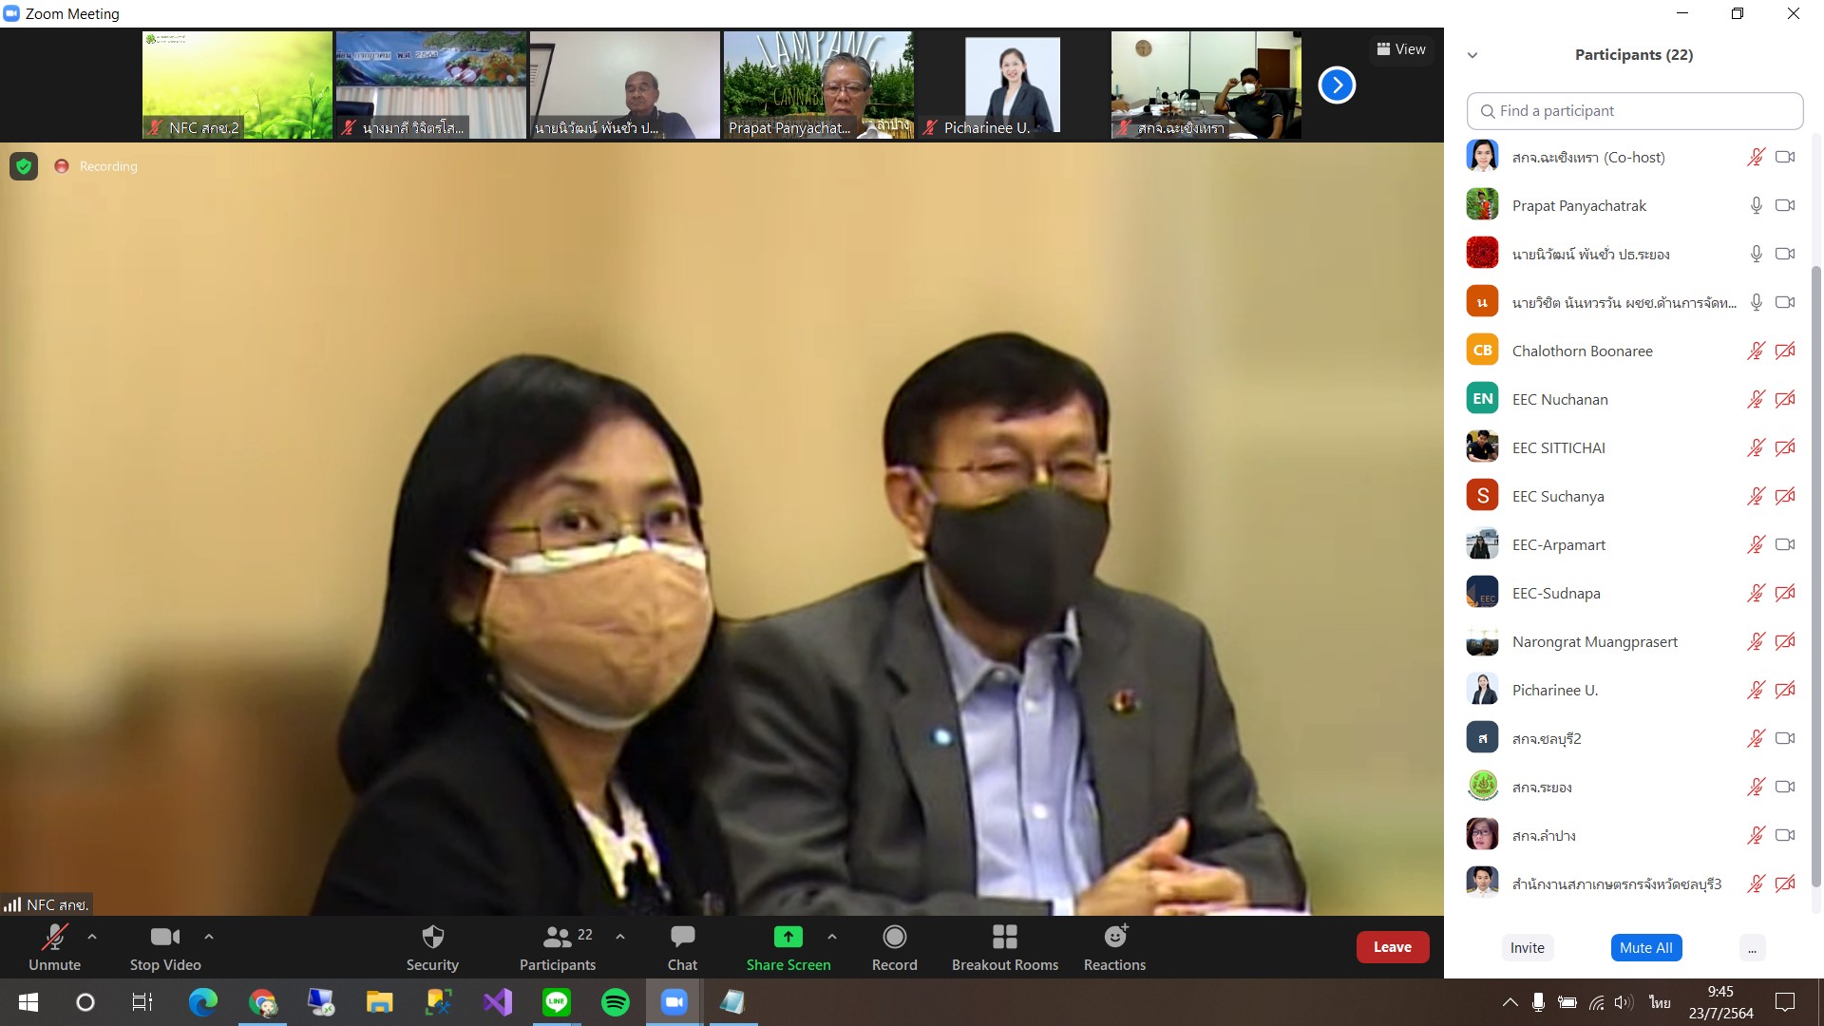Click the Record circle icon
Screen dimensions: 1824x1026
point(894,938)
